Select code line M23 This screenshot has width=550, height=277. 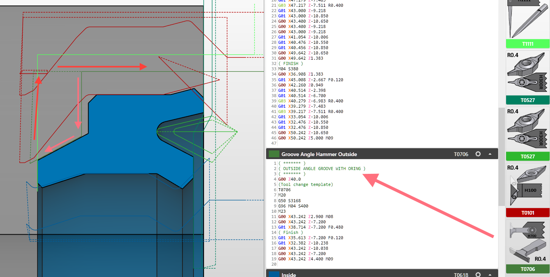point(282,211)
